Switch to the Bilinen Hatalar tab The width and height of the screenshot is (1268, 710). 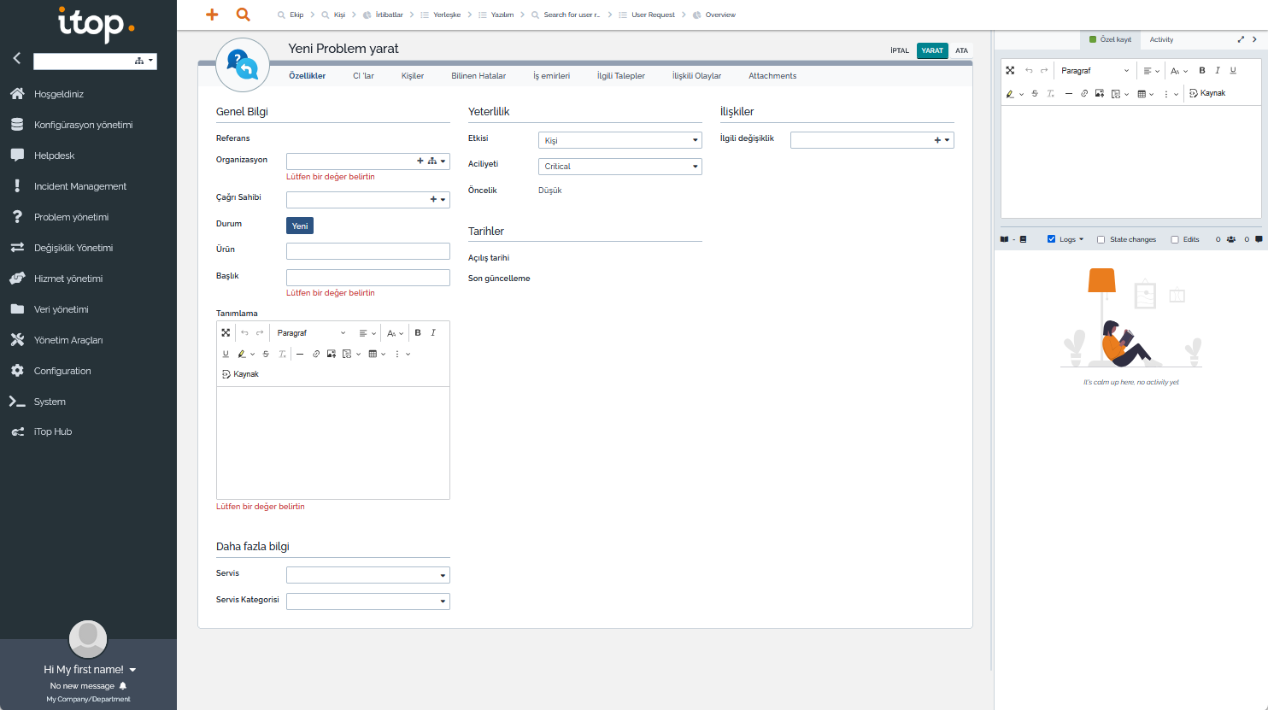pos(478,76)
